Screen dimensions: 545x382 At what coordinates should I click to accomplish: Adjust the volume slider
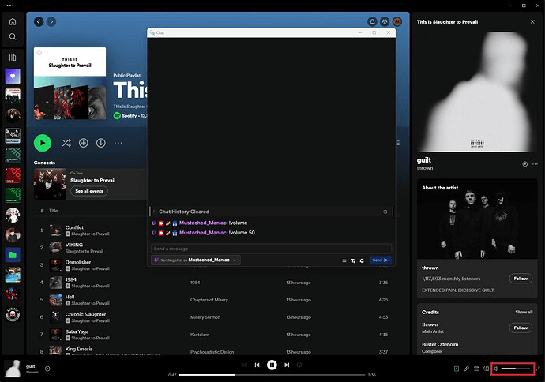coord(516,369)
